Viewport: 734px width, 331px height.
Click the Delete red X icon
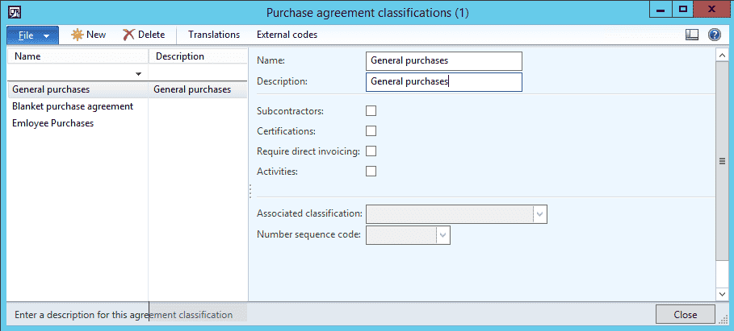point(128,35)
